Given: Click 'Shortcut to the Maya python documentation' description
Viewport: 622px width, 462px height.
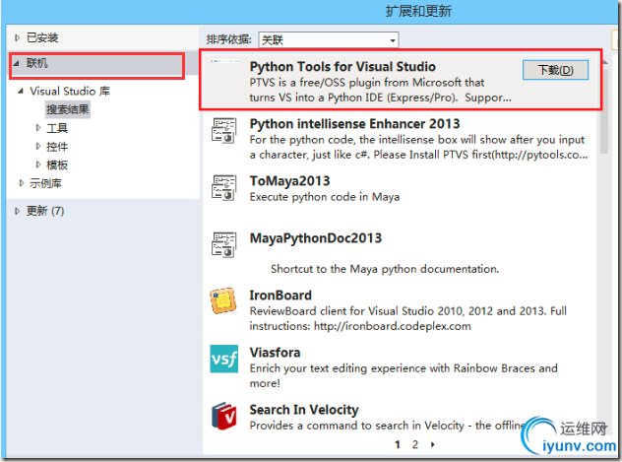Looking at the screenshot, I should tap(385, 269).
